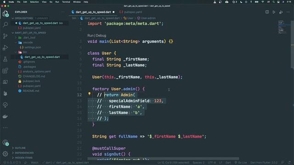Image resolution: width=294 pixels, height=165 pixels.
Task: Open CHANGELOG.md in the Explorer
Action: (34, 77)
